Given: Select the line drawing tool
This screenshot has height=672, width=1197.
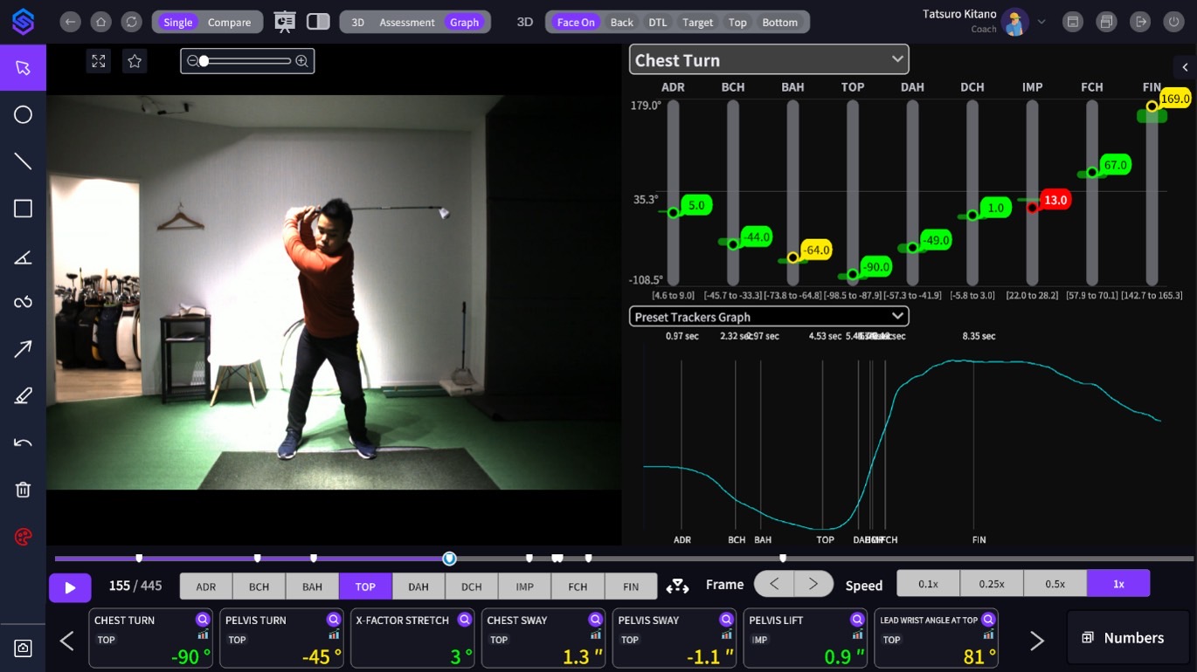Looking at the screenshot, I should [23, 161].
